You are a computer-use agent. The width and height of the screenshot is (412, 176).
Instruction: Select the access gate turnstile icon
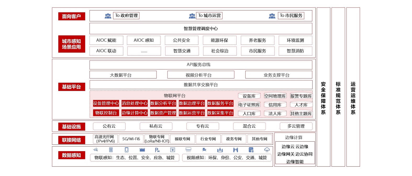point(236,150)
